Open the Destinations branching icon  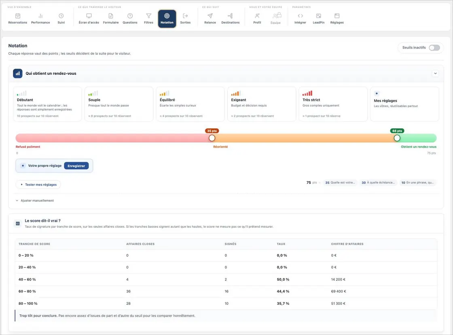click(230, 16)
